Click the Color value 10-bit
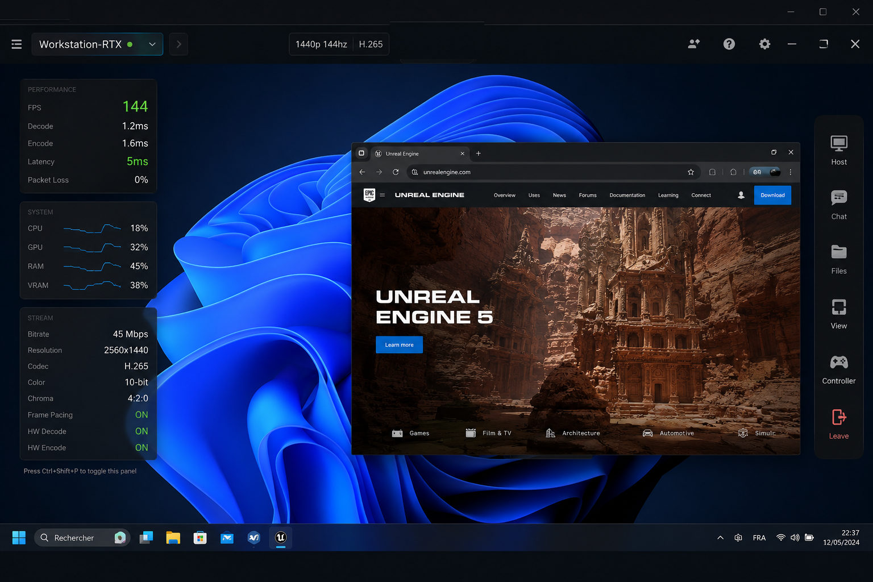873x582 pixels. pos(136,383)
